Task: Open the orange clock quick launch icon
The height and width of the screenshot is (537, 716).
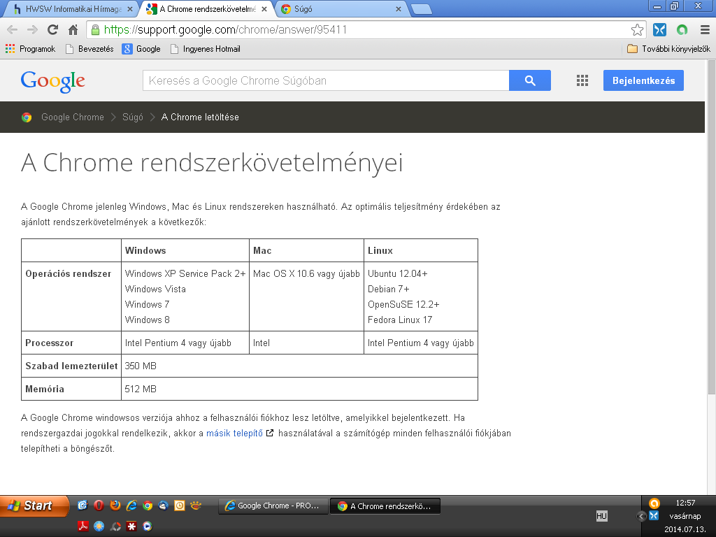Action: (x=180, y=505)
